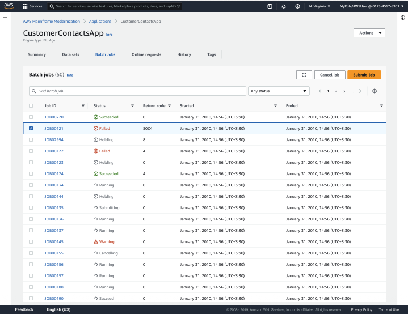This screenshot has height=314, width=408.
Task: Go to the next results page arrow
Action: click(x=360, y=91)
